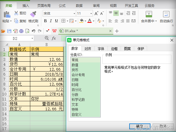
Task: Toggle bold formatting
Action: 45,21
